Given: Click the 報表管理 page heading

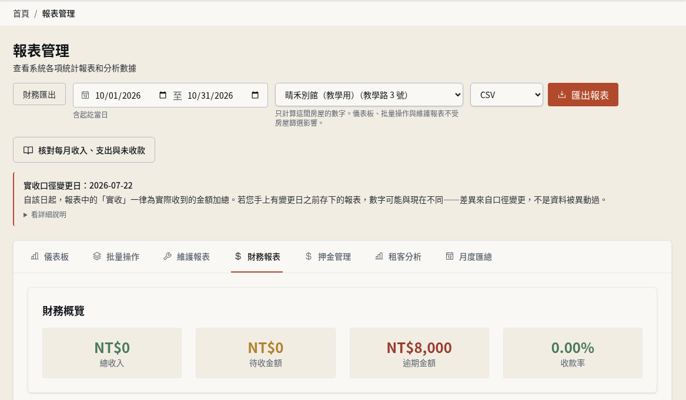Looking at the screenshot, I should 41,51.
